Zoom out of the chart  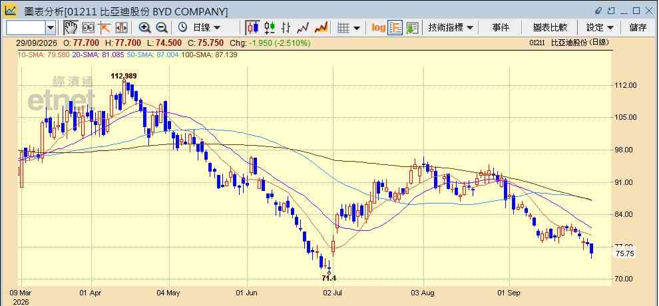tap(162, 28)
